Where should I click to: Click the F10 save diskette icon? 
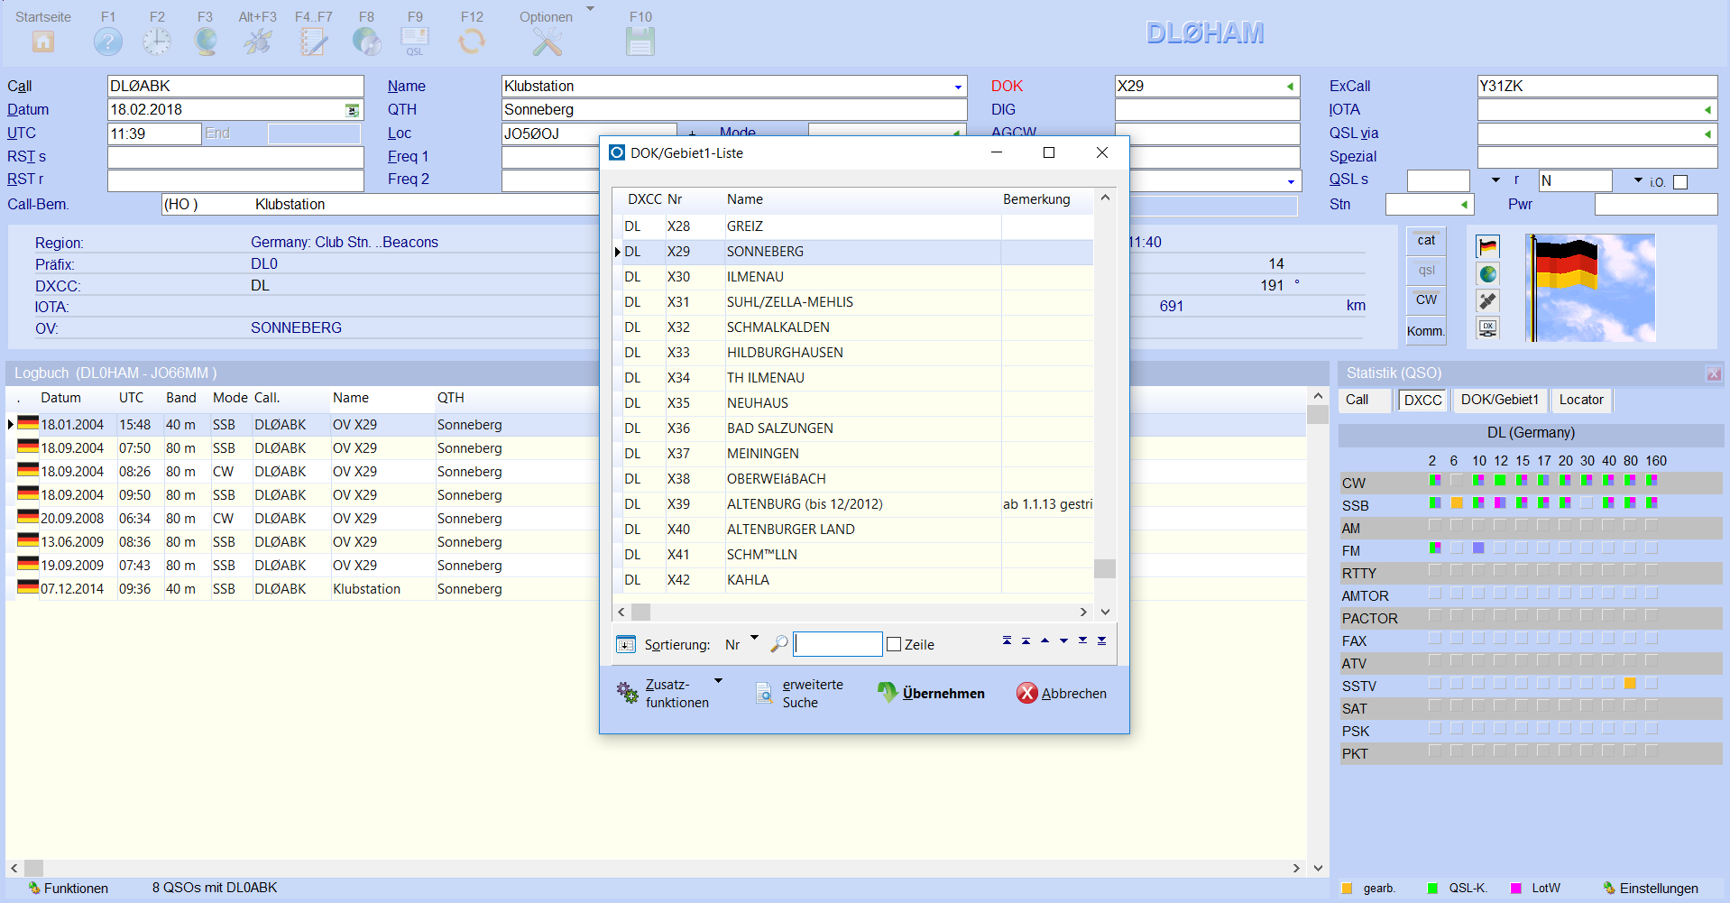pos(640,41)
